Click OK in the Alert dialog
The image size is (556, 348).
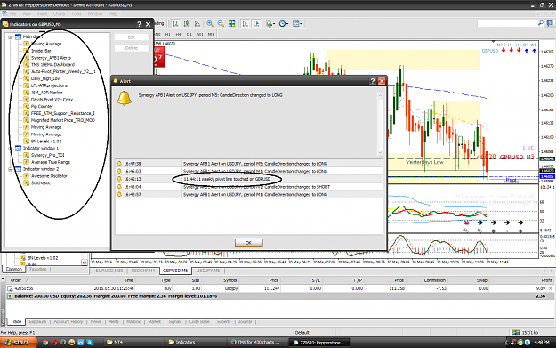point(248,243)
